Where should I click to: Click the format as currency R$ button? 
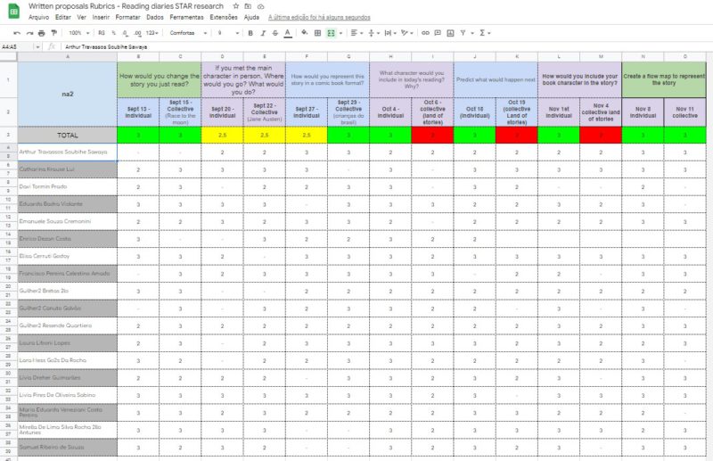coord(102,33)
